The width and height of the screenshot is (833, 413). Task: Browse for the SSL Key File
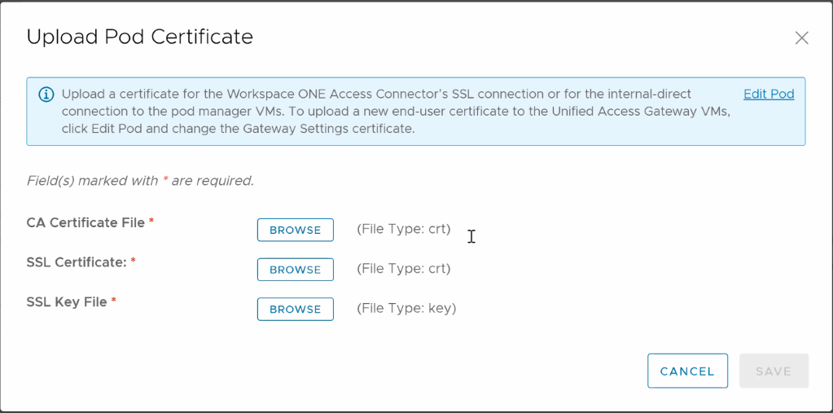[295, 310]
